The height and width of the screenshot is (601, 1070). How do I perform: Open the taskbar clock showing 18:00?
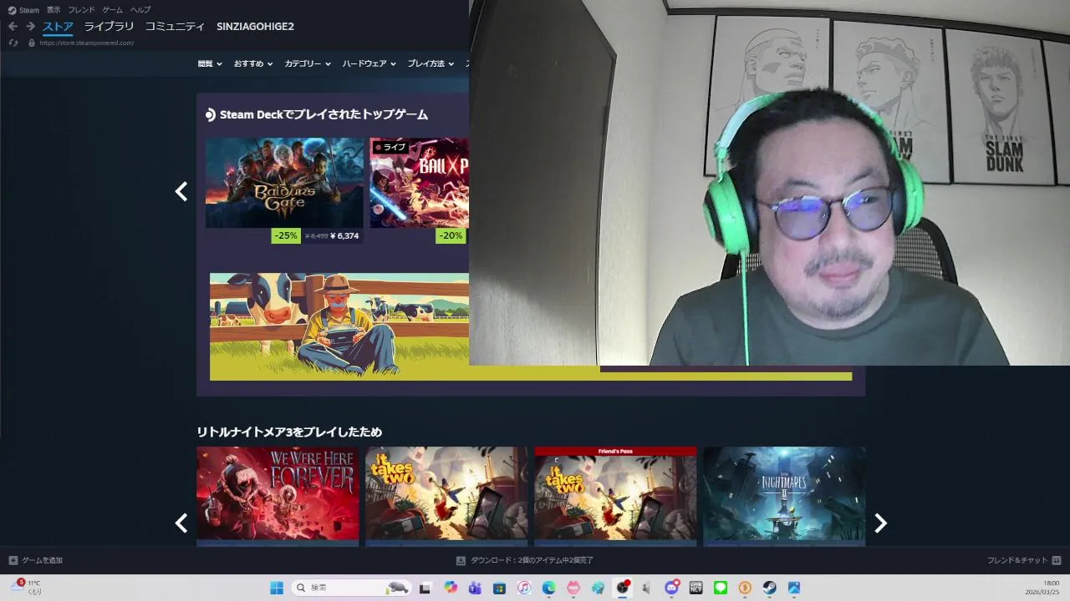pyautogui.click(x=1043, y=588)
